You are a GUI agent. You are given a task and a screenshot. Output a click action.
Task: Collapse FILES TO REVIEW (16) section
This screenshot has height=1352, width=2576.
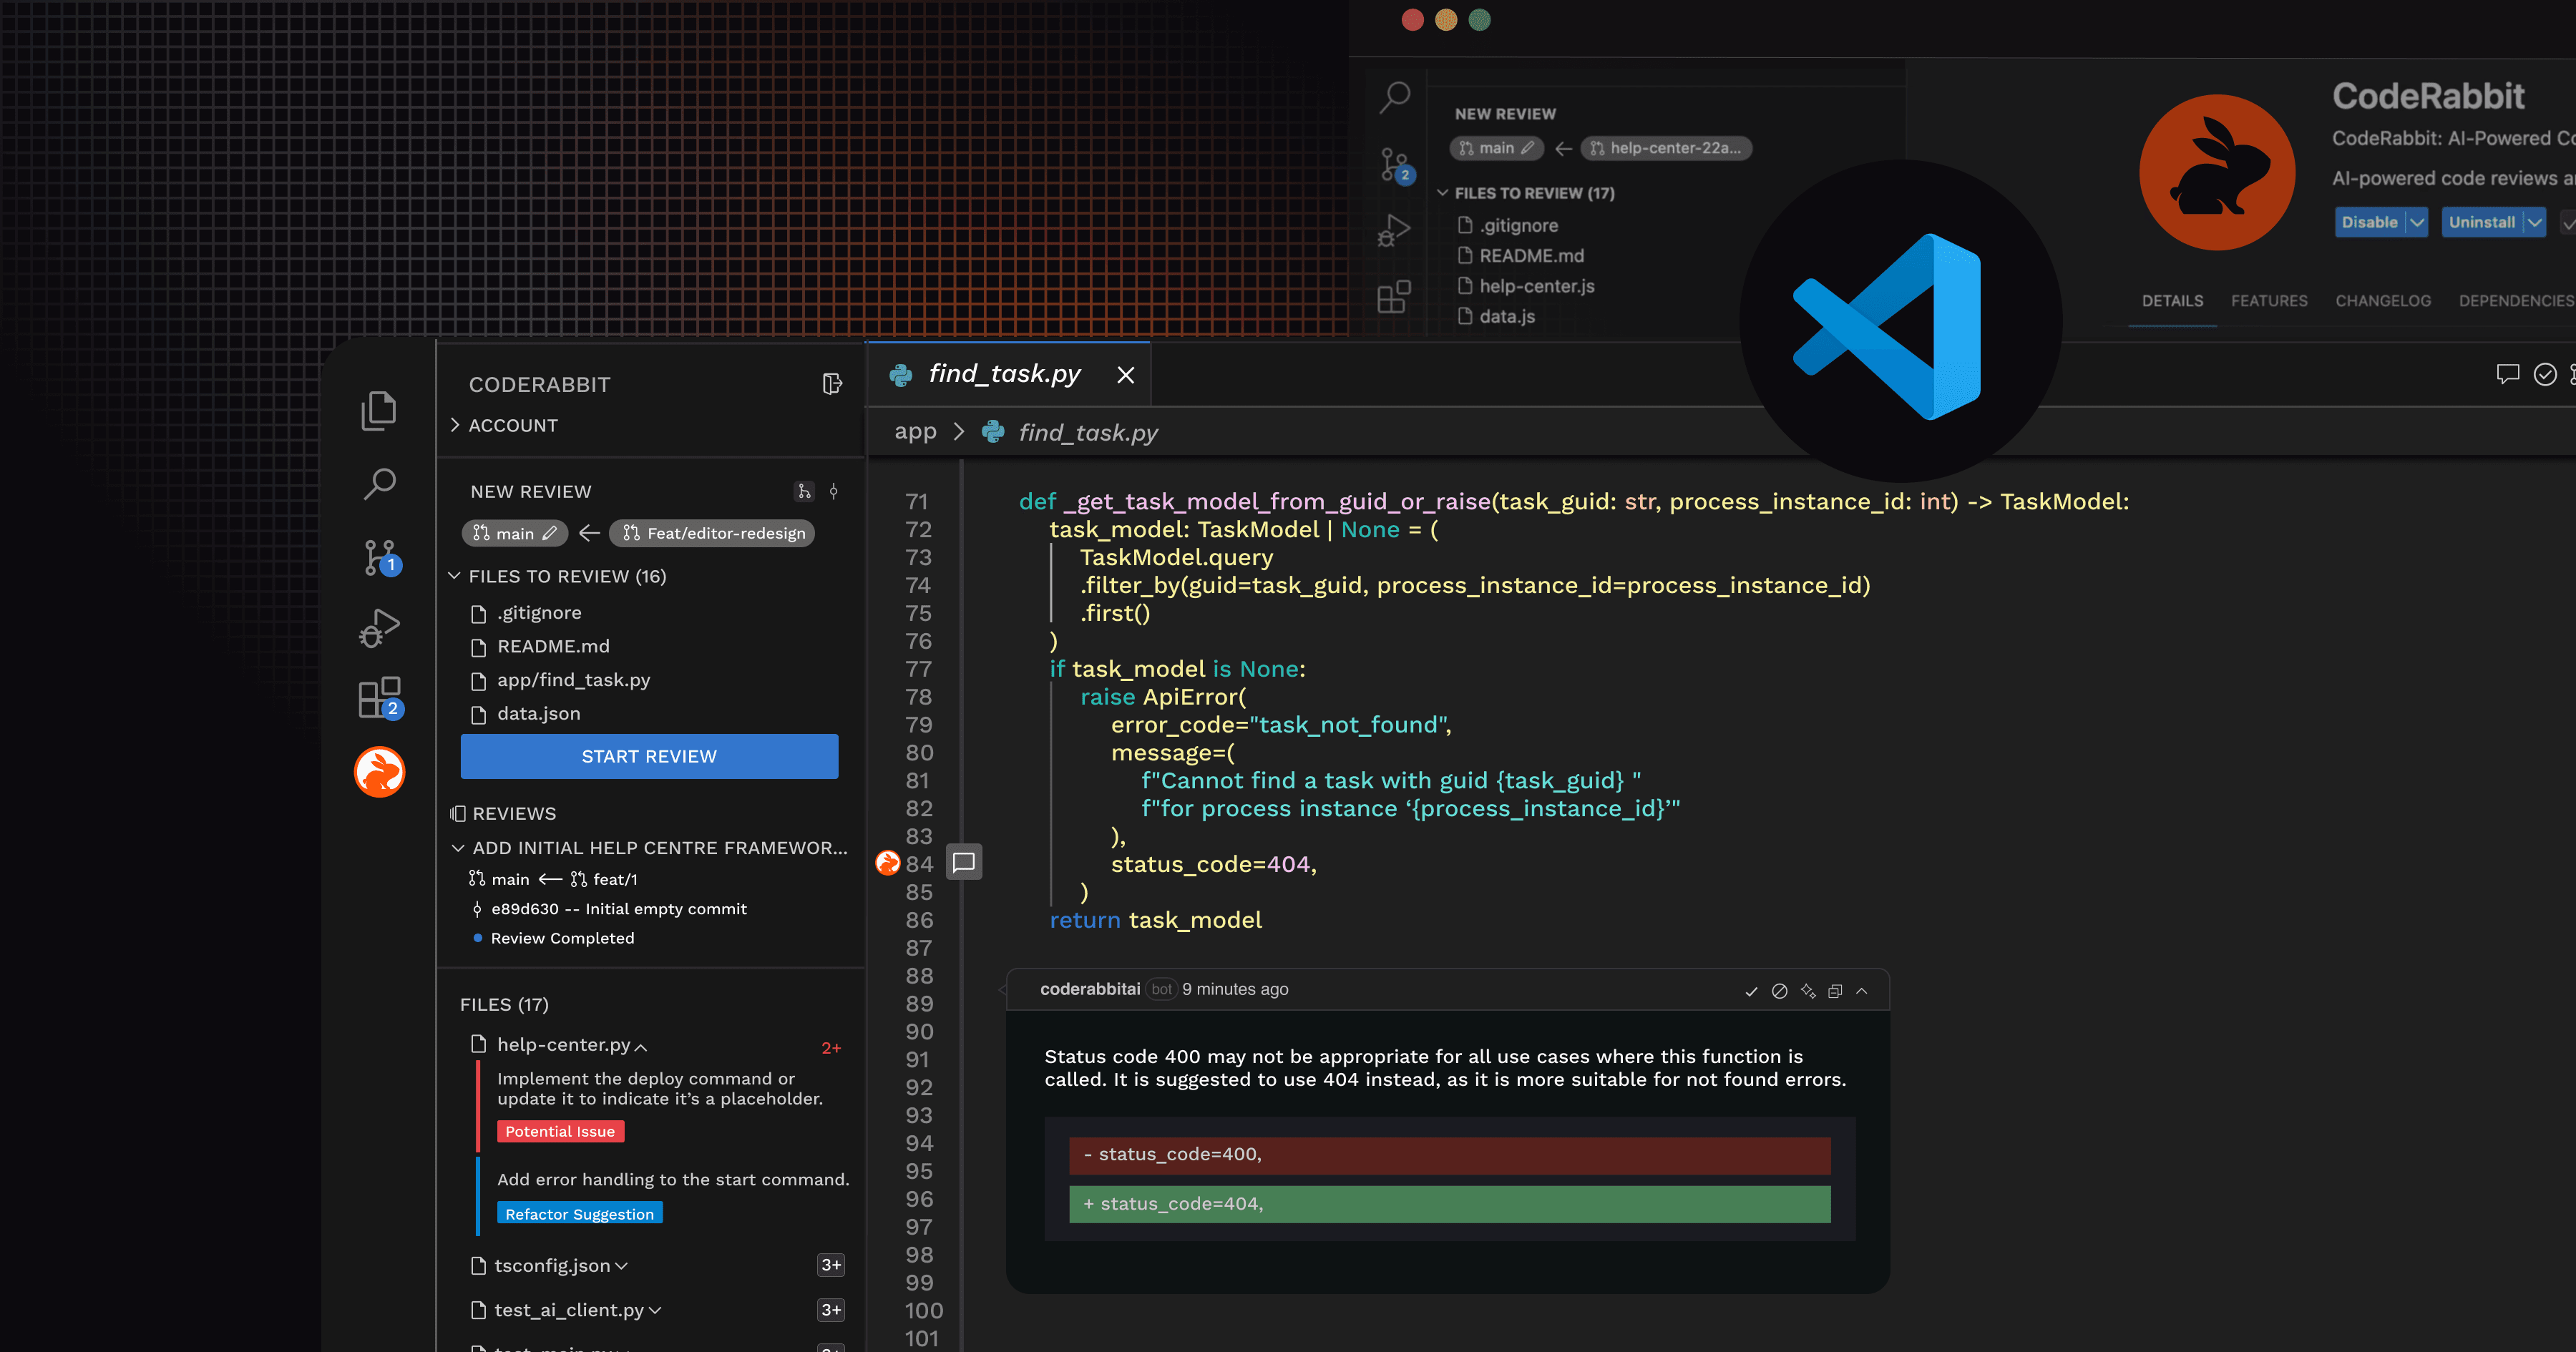(x=454, y=576)
